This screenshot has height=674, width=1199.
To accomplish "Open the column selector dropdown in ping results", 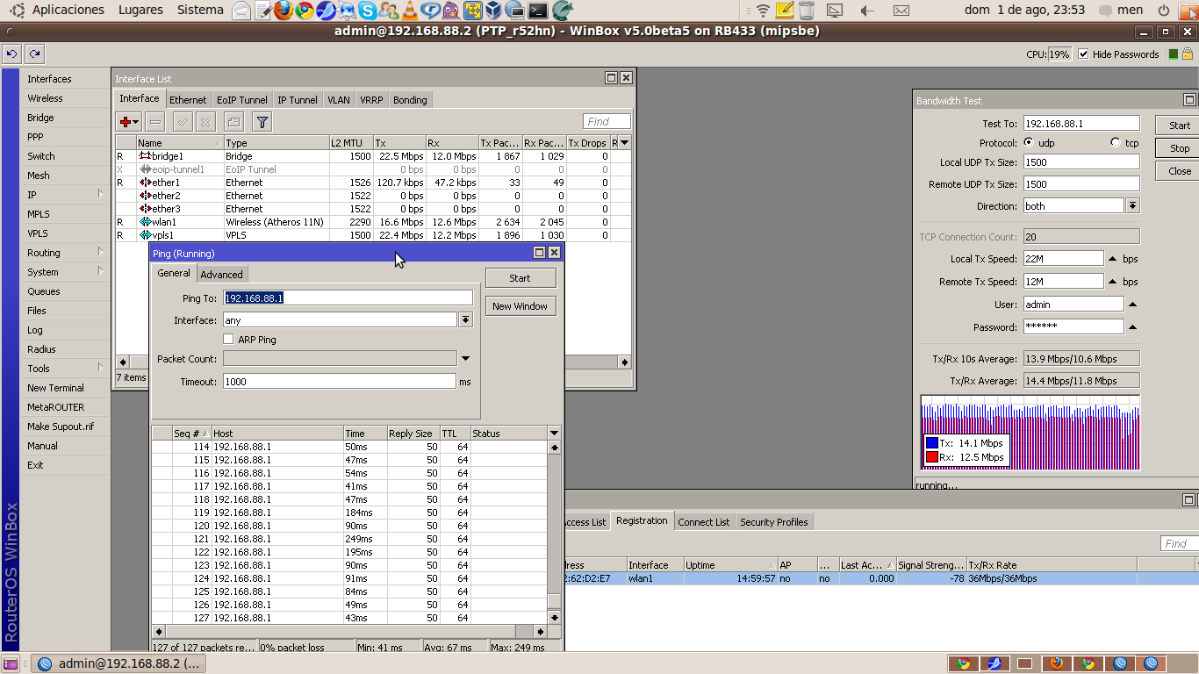I will pos(554,434).
